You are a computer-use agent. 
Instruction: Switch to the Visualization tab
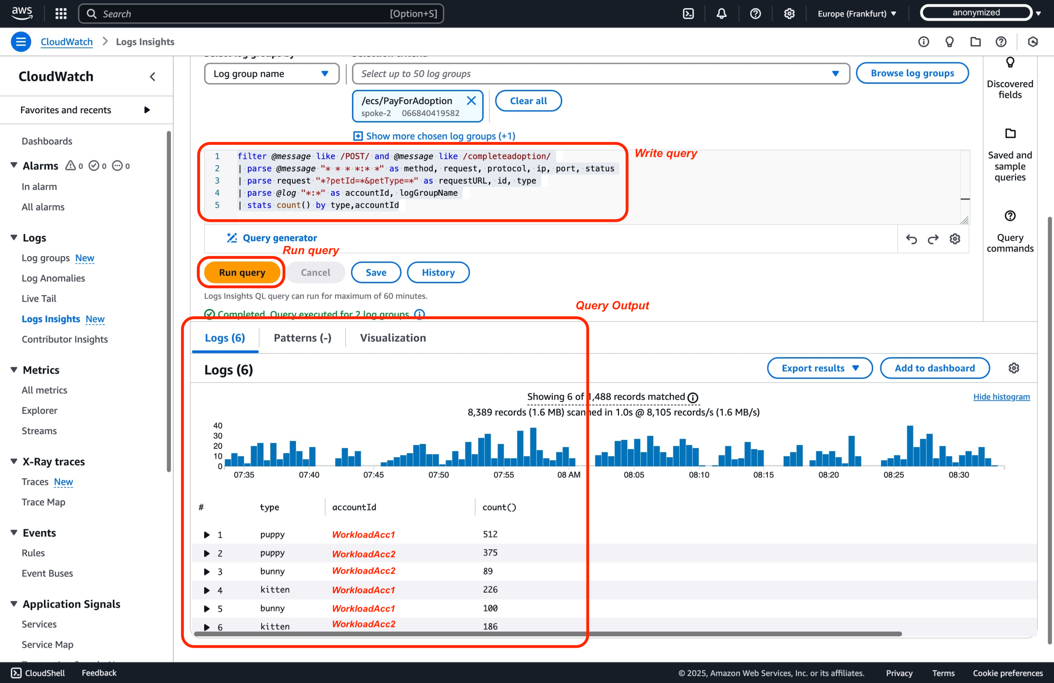coord(392,337)
